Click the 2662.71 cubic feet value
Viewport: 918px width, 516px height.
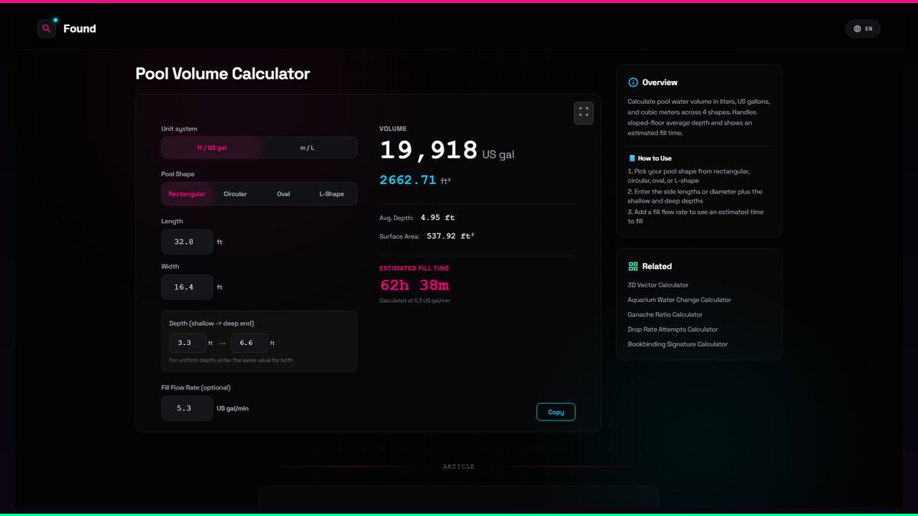point(408,180)
